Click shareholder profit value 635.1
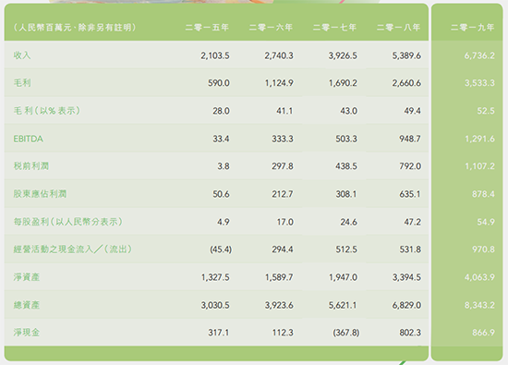508x365 pixels. [x=409, y=194]
